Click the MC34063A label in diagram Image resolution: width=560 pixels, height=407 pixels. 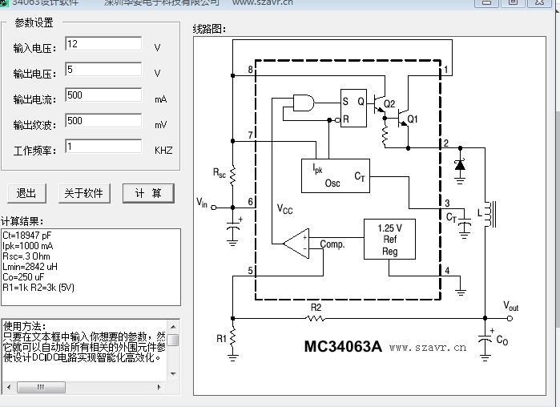(x=343, y=346)
